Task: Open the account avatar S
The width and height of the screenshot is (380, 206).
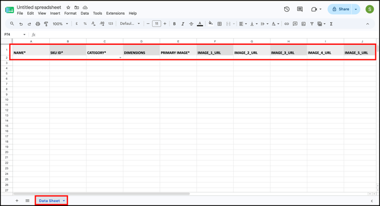Action: pyautogui.click(x=370, y=9)
